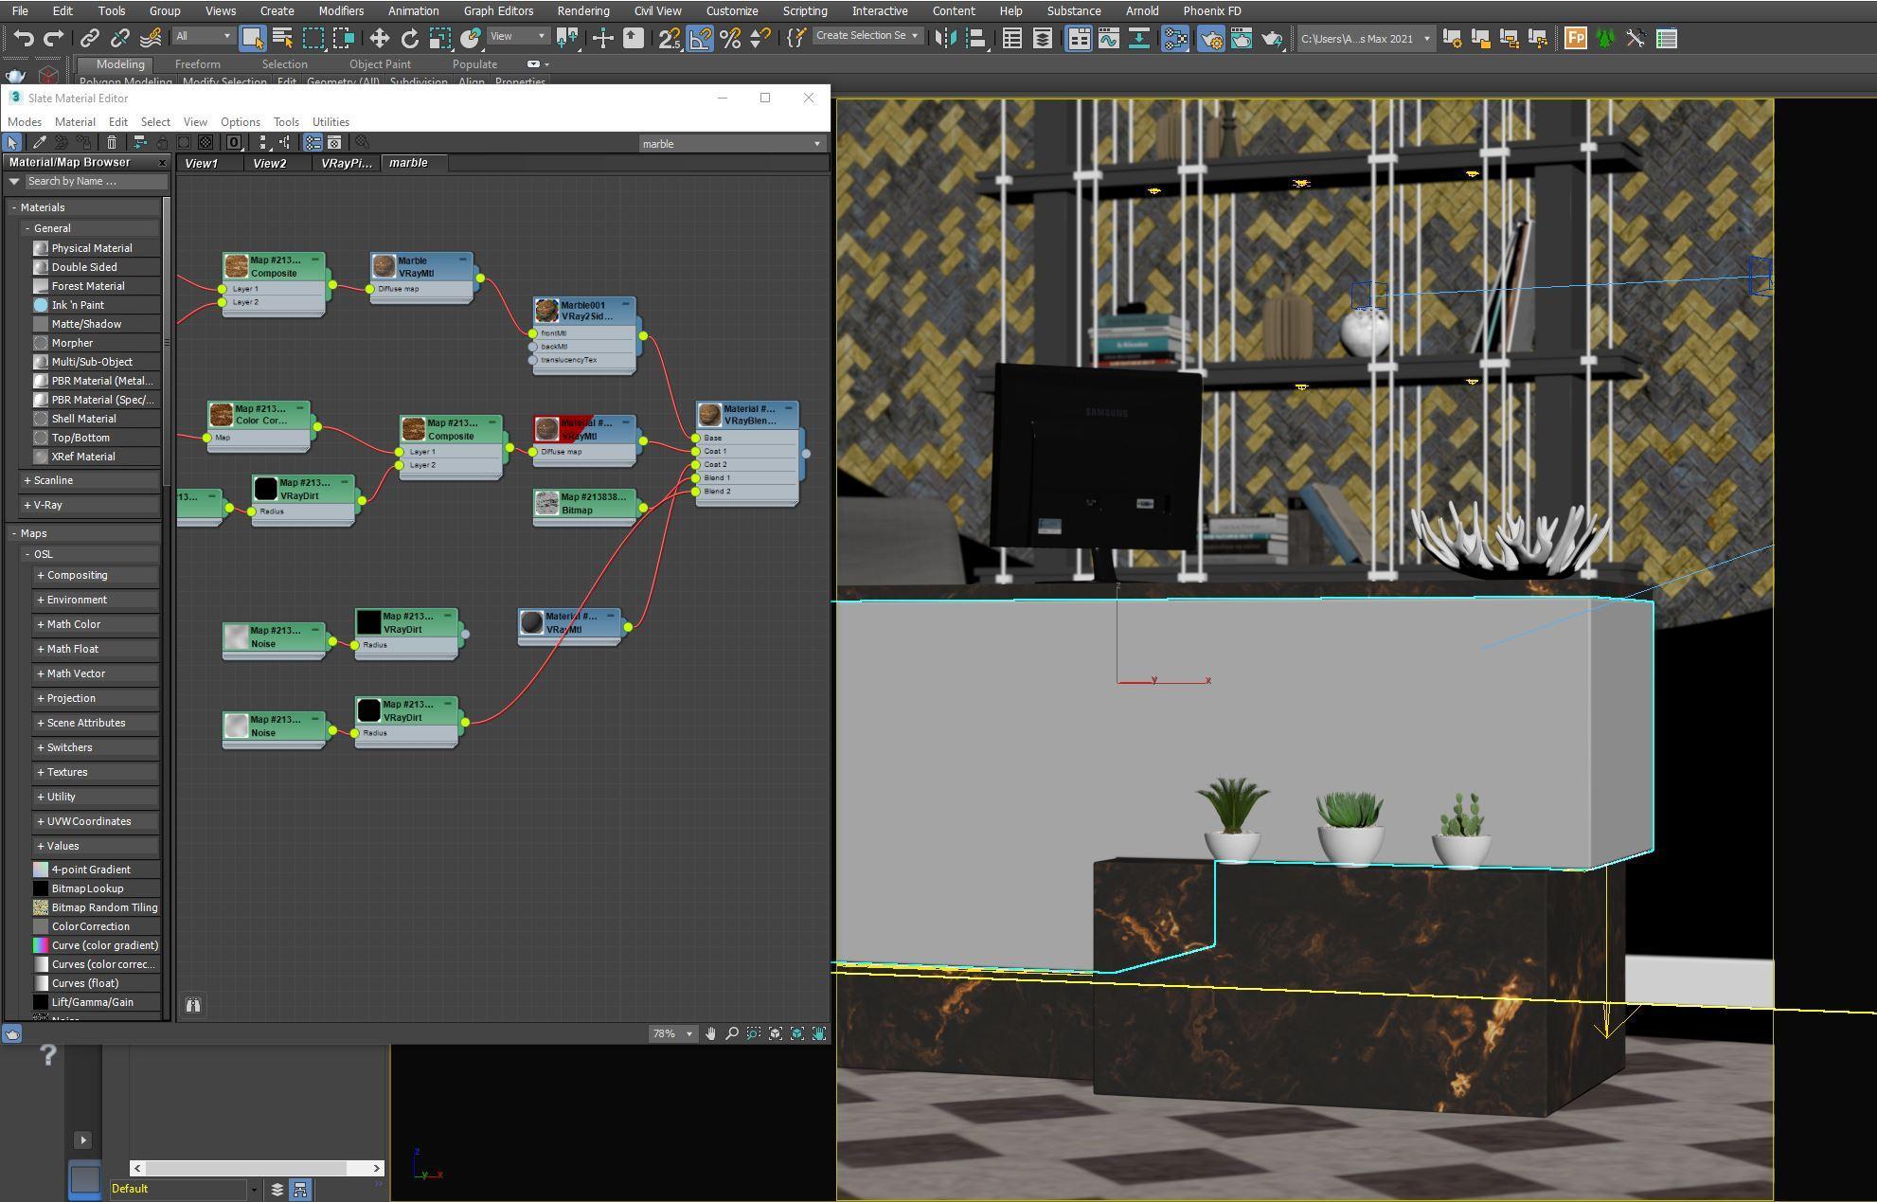
Task: Open the Rendering menu
Action: coord(582,10)
